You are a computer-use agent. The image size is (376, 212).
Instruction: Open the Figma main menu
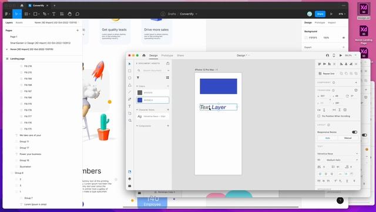tap(7, 14)
